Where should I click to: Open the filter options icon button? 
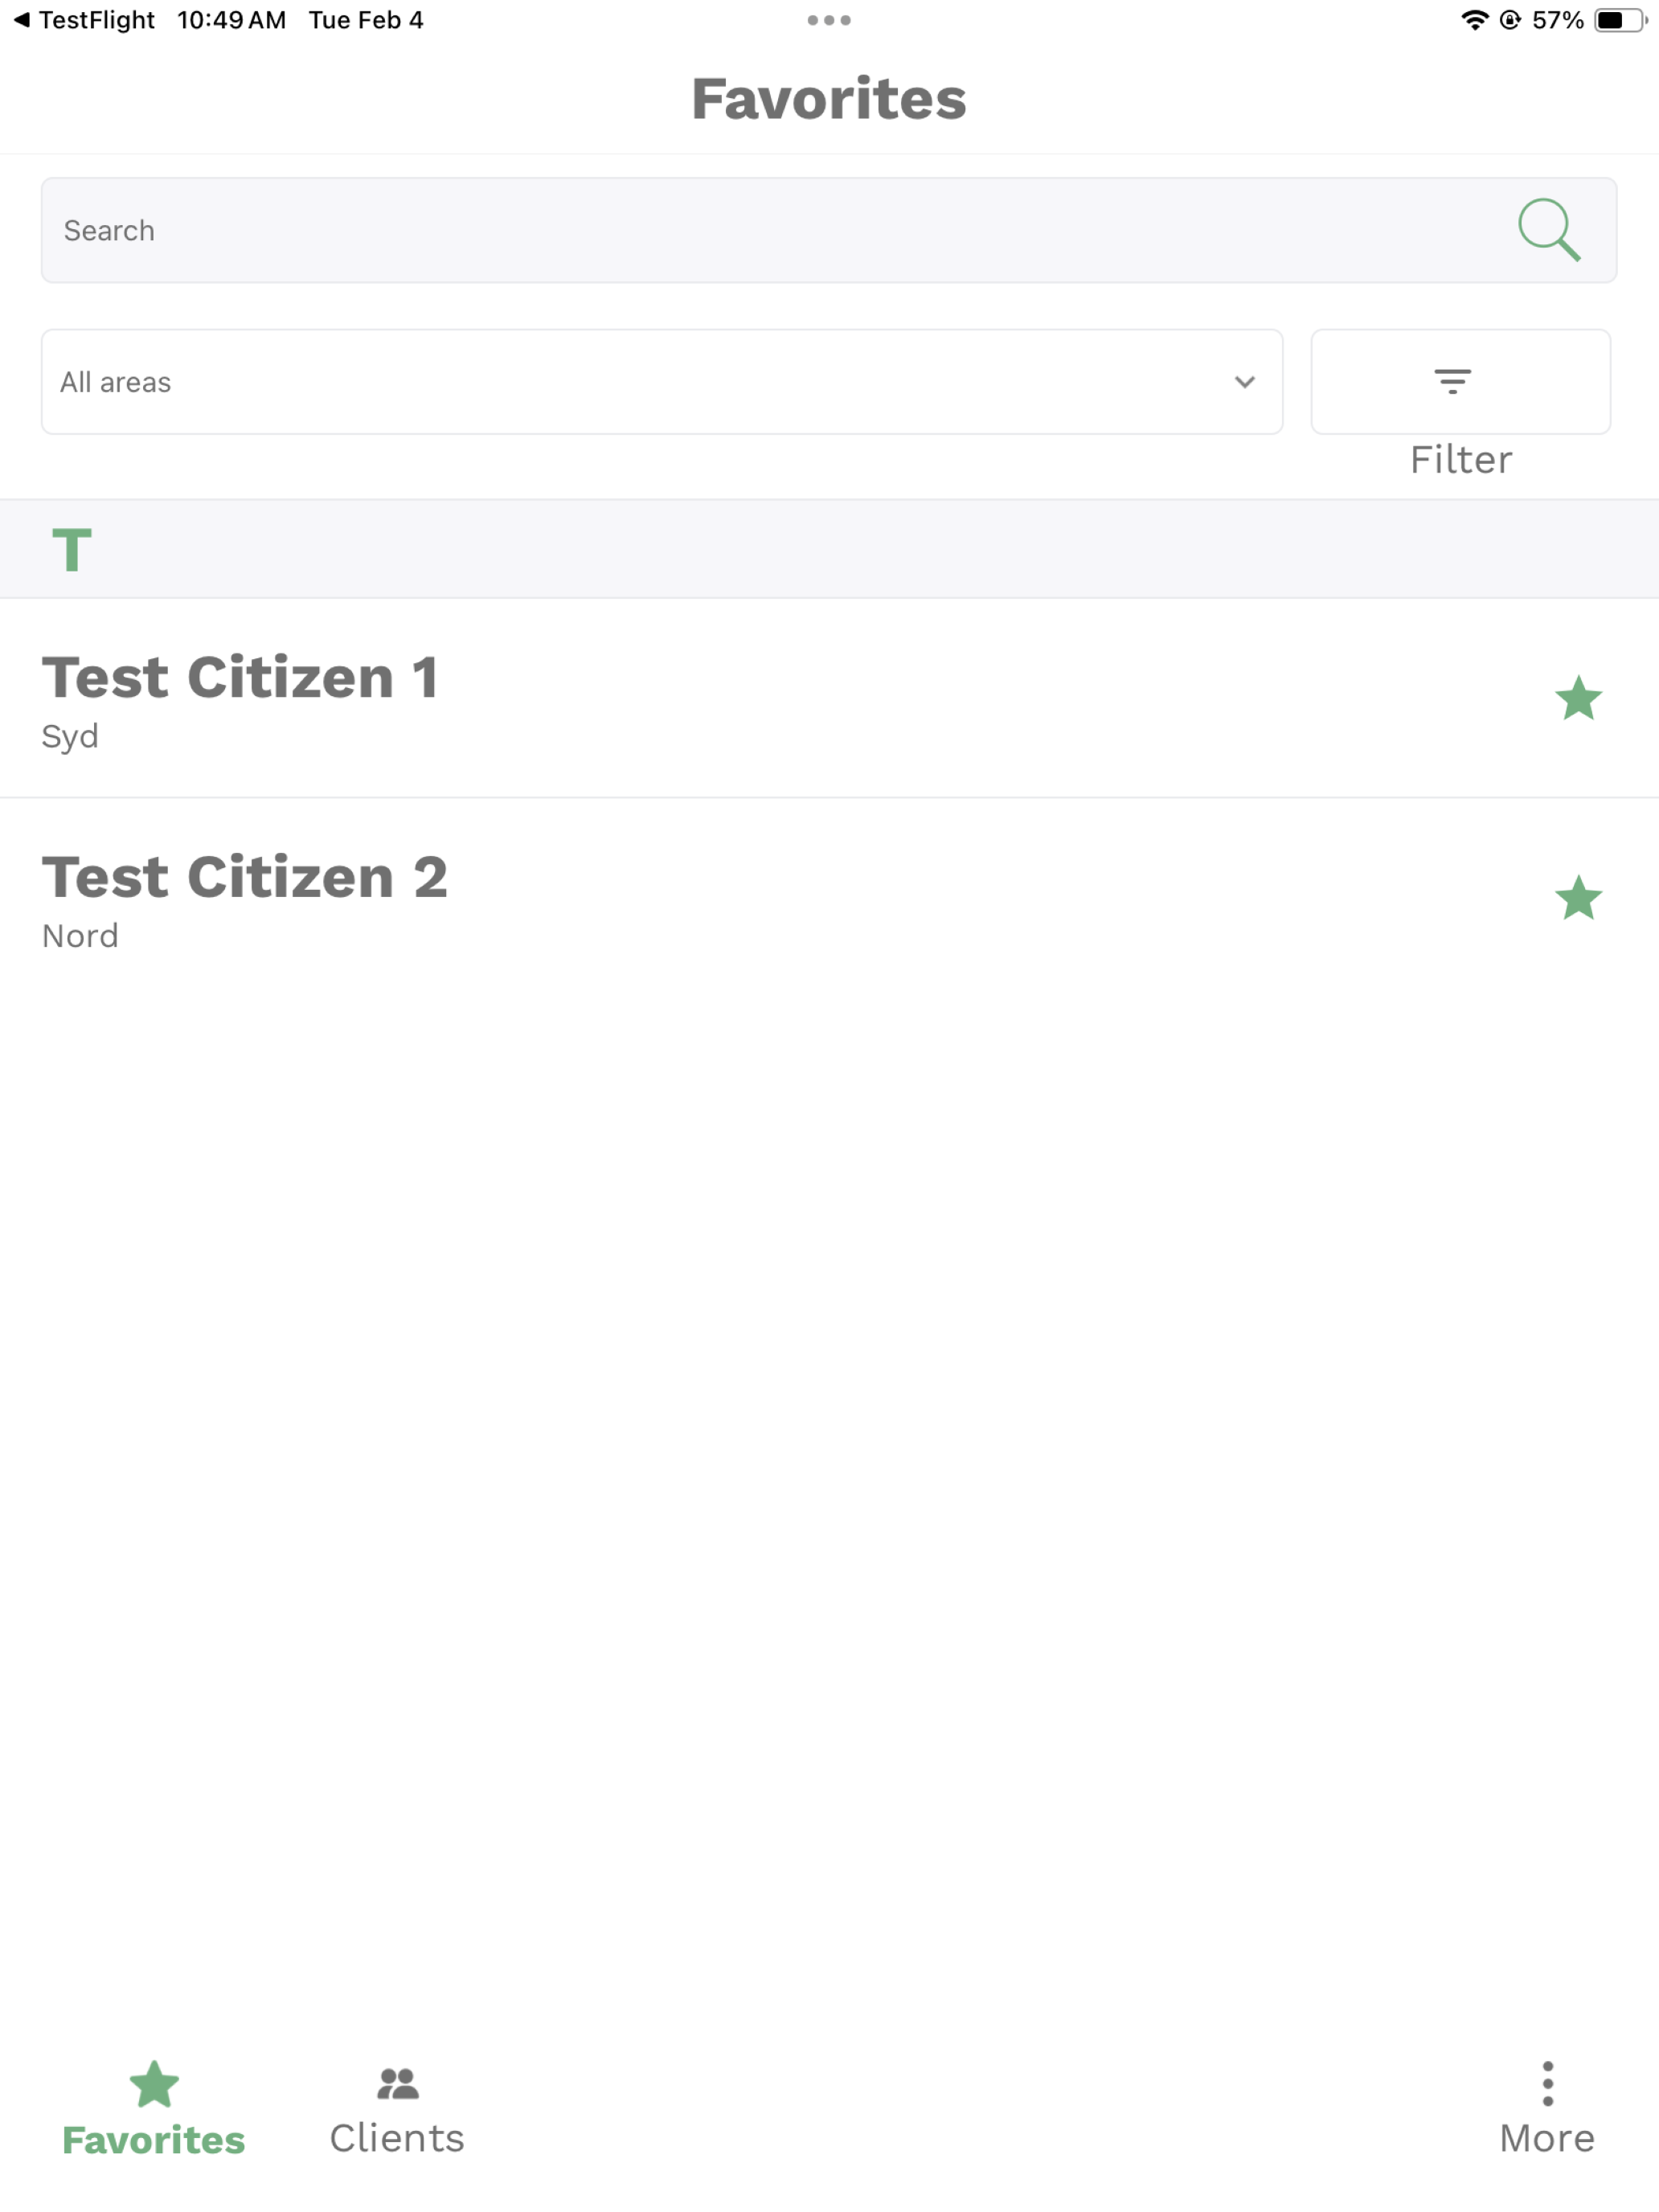[x=1460, y=381]
